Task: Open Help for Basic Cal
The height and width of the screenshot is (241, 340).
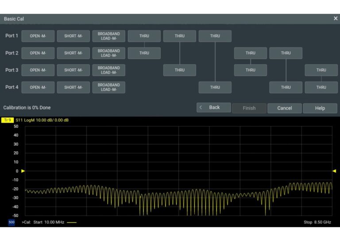Action: pos(320,108)
